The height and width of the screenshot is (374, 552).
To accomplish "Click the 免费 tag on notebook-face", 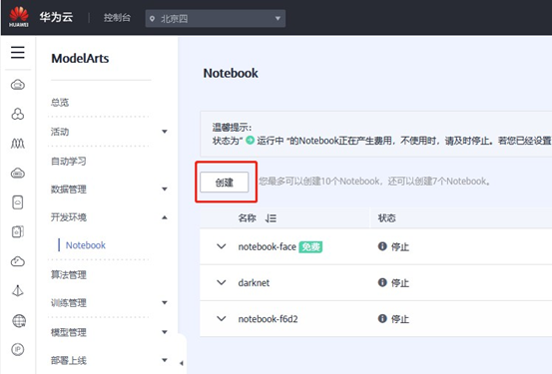I will tap(310, 247).
